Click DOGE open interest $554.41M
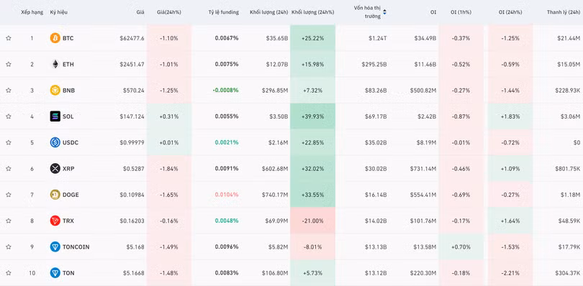 tap(423, 195)
